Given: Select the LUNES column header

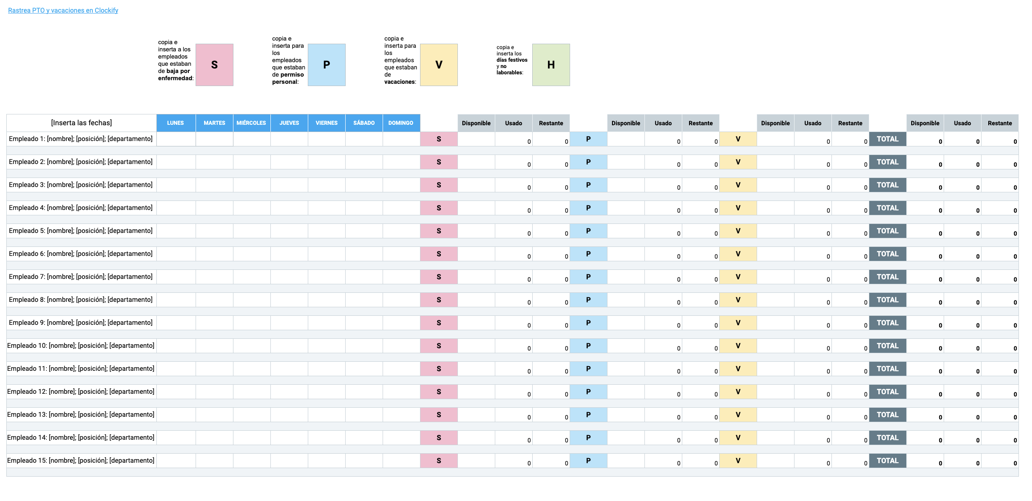Looking at the screenshot, I should click(176, 123).
